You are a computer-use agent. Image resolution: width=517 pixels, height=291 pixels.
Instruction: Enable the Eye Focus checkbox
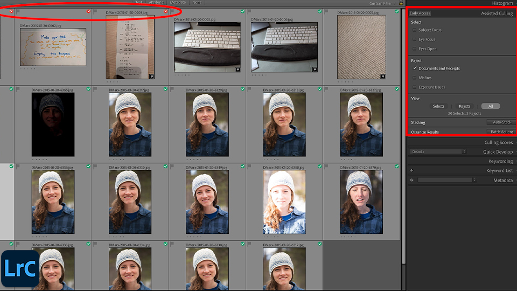pos(415,39)
